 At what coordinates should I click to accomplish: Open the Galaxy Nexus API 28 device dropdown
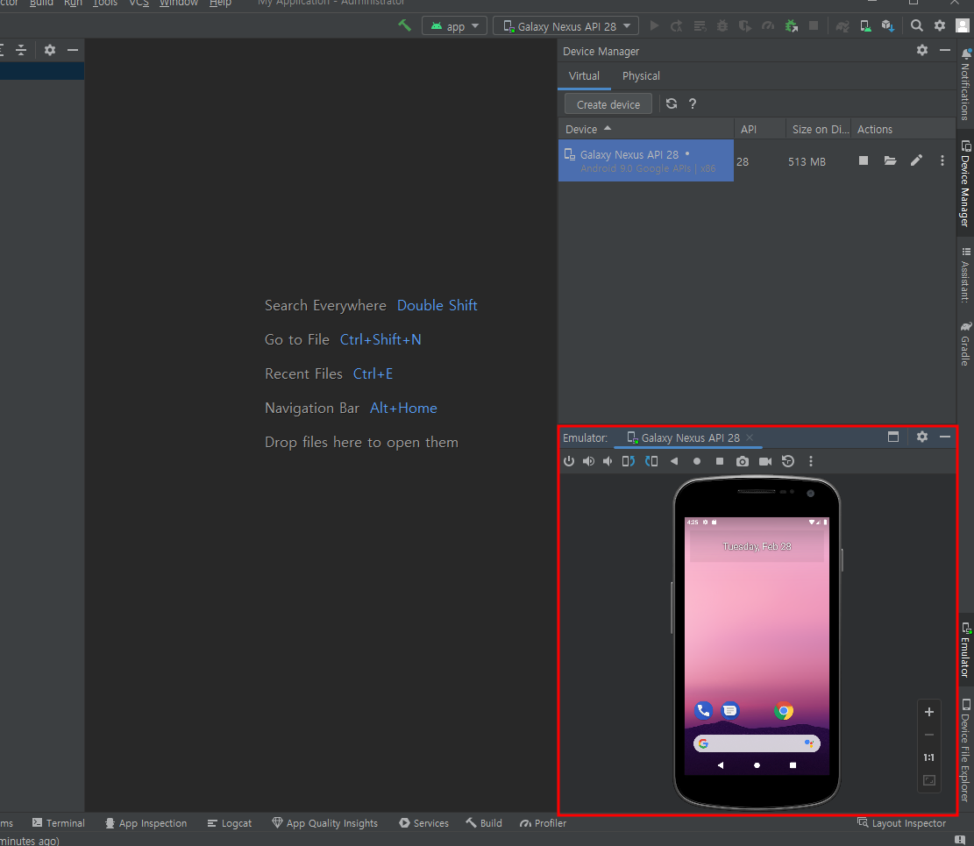click(x=566, y=26)
